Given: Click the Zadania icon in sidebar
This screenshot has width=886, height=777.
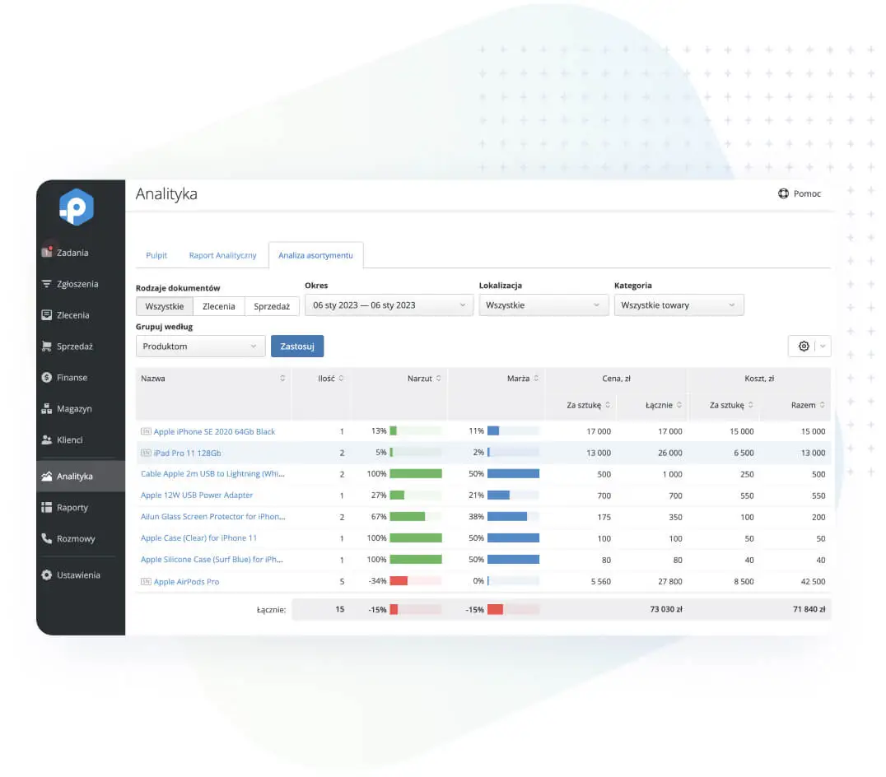Looking at the screenshot, I should [x=47, y=253].
